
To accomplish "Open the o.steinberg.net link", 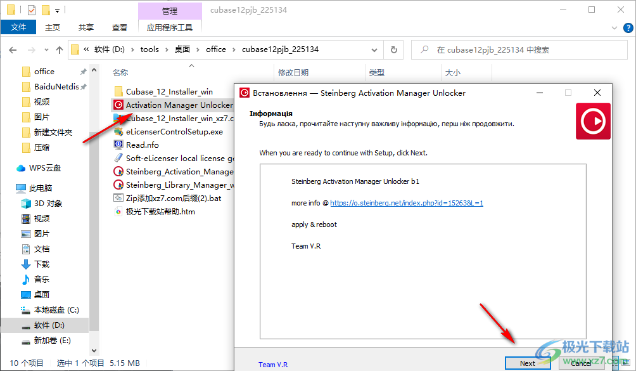I will 407,203.
